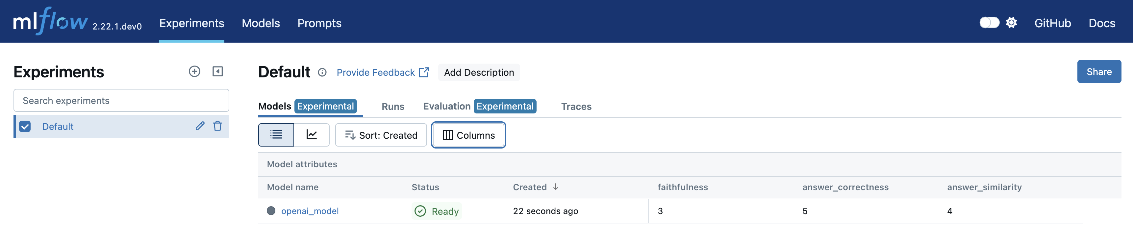Toggle the dark mode switch
This screenshot has height=240, width=1133.
click(x=989, y=23)
